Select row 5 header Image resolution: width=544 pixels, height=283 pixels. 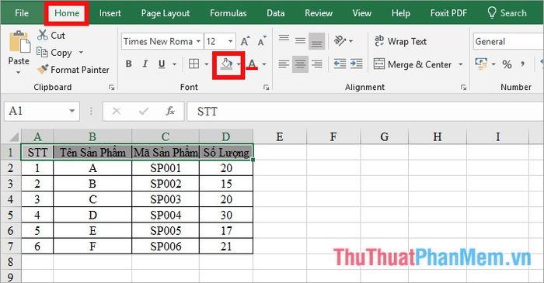point(10,216)
